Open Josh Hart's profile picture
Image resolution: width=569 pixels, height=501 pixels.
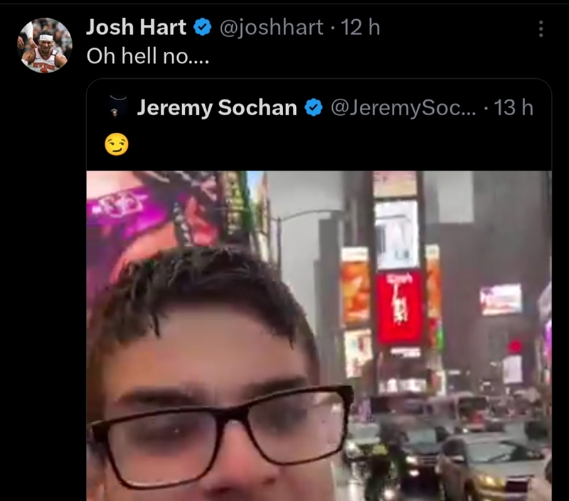45,45
